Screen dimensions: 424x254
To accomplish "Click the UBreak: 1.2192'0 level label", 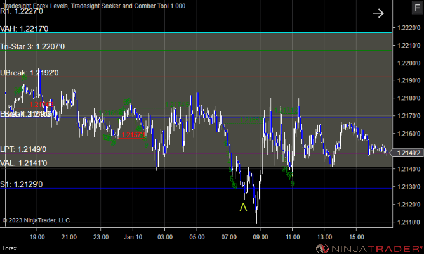I will tap(29, 73).
